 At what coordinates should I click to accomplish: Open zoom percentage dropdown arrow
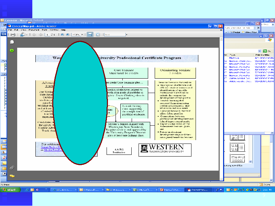coord(82,35)
